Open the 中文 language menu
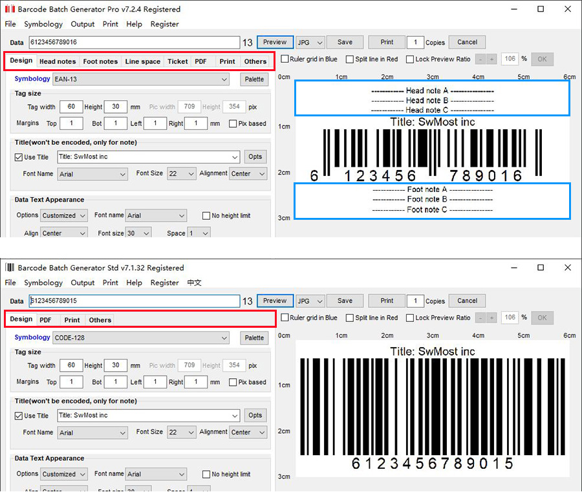Screen dimensions: 582x492 194,283
